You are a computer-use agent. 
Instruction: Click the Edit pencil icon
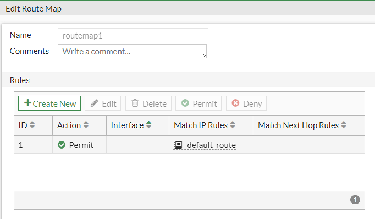[95, 103]
